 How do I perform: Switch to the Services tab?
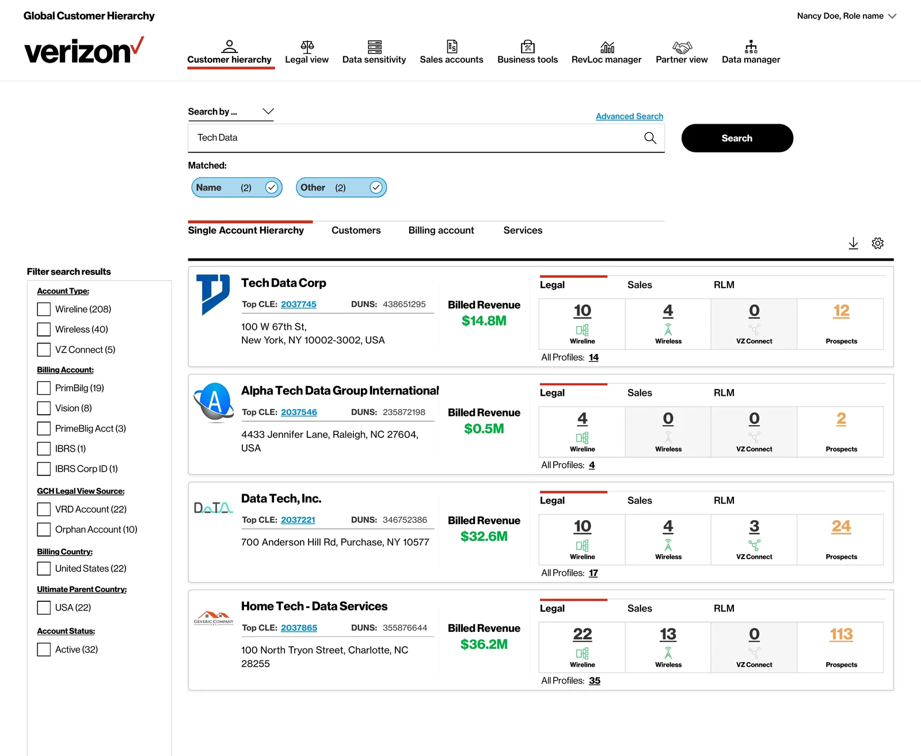click(523, 231)
